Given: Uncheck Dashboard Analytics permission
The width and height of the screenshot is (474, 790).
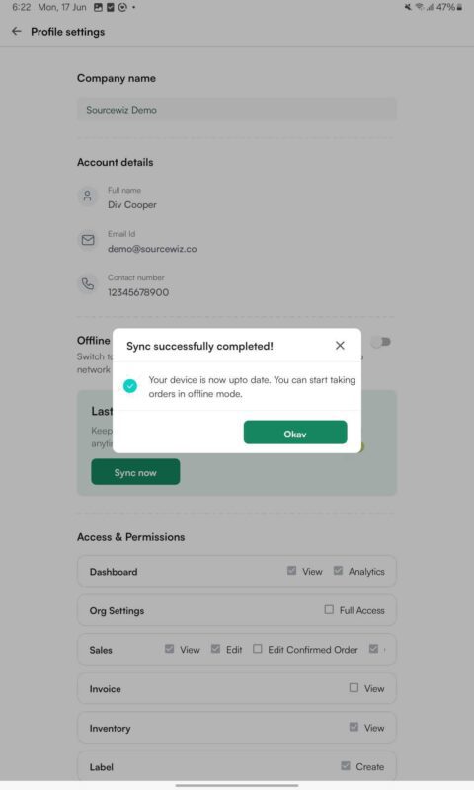Looking at the screenshot, I should [x=338, y=571].
